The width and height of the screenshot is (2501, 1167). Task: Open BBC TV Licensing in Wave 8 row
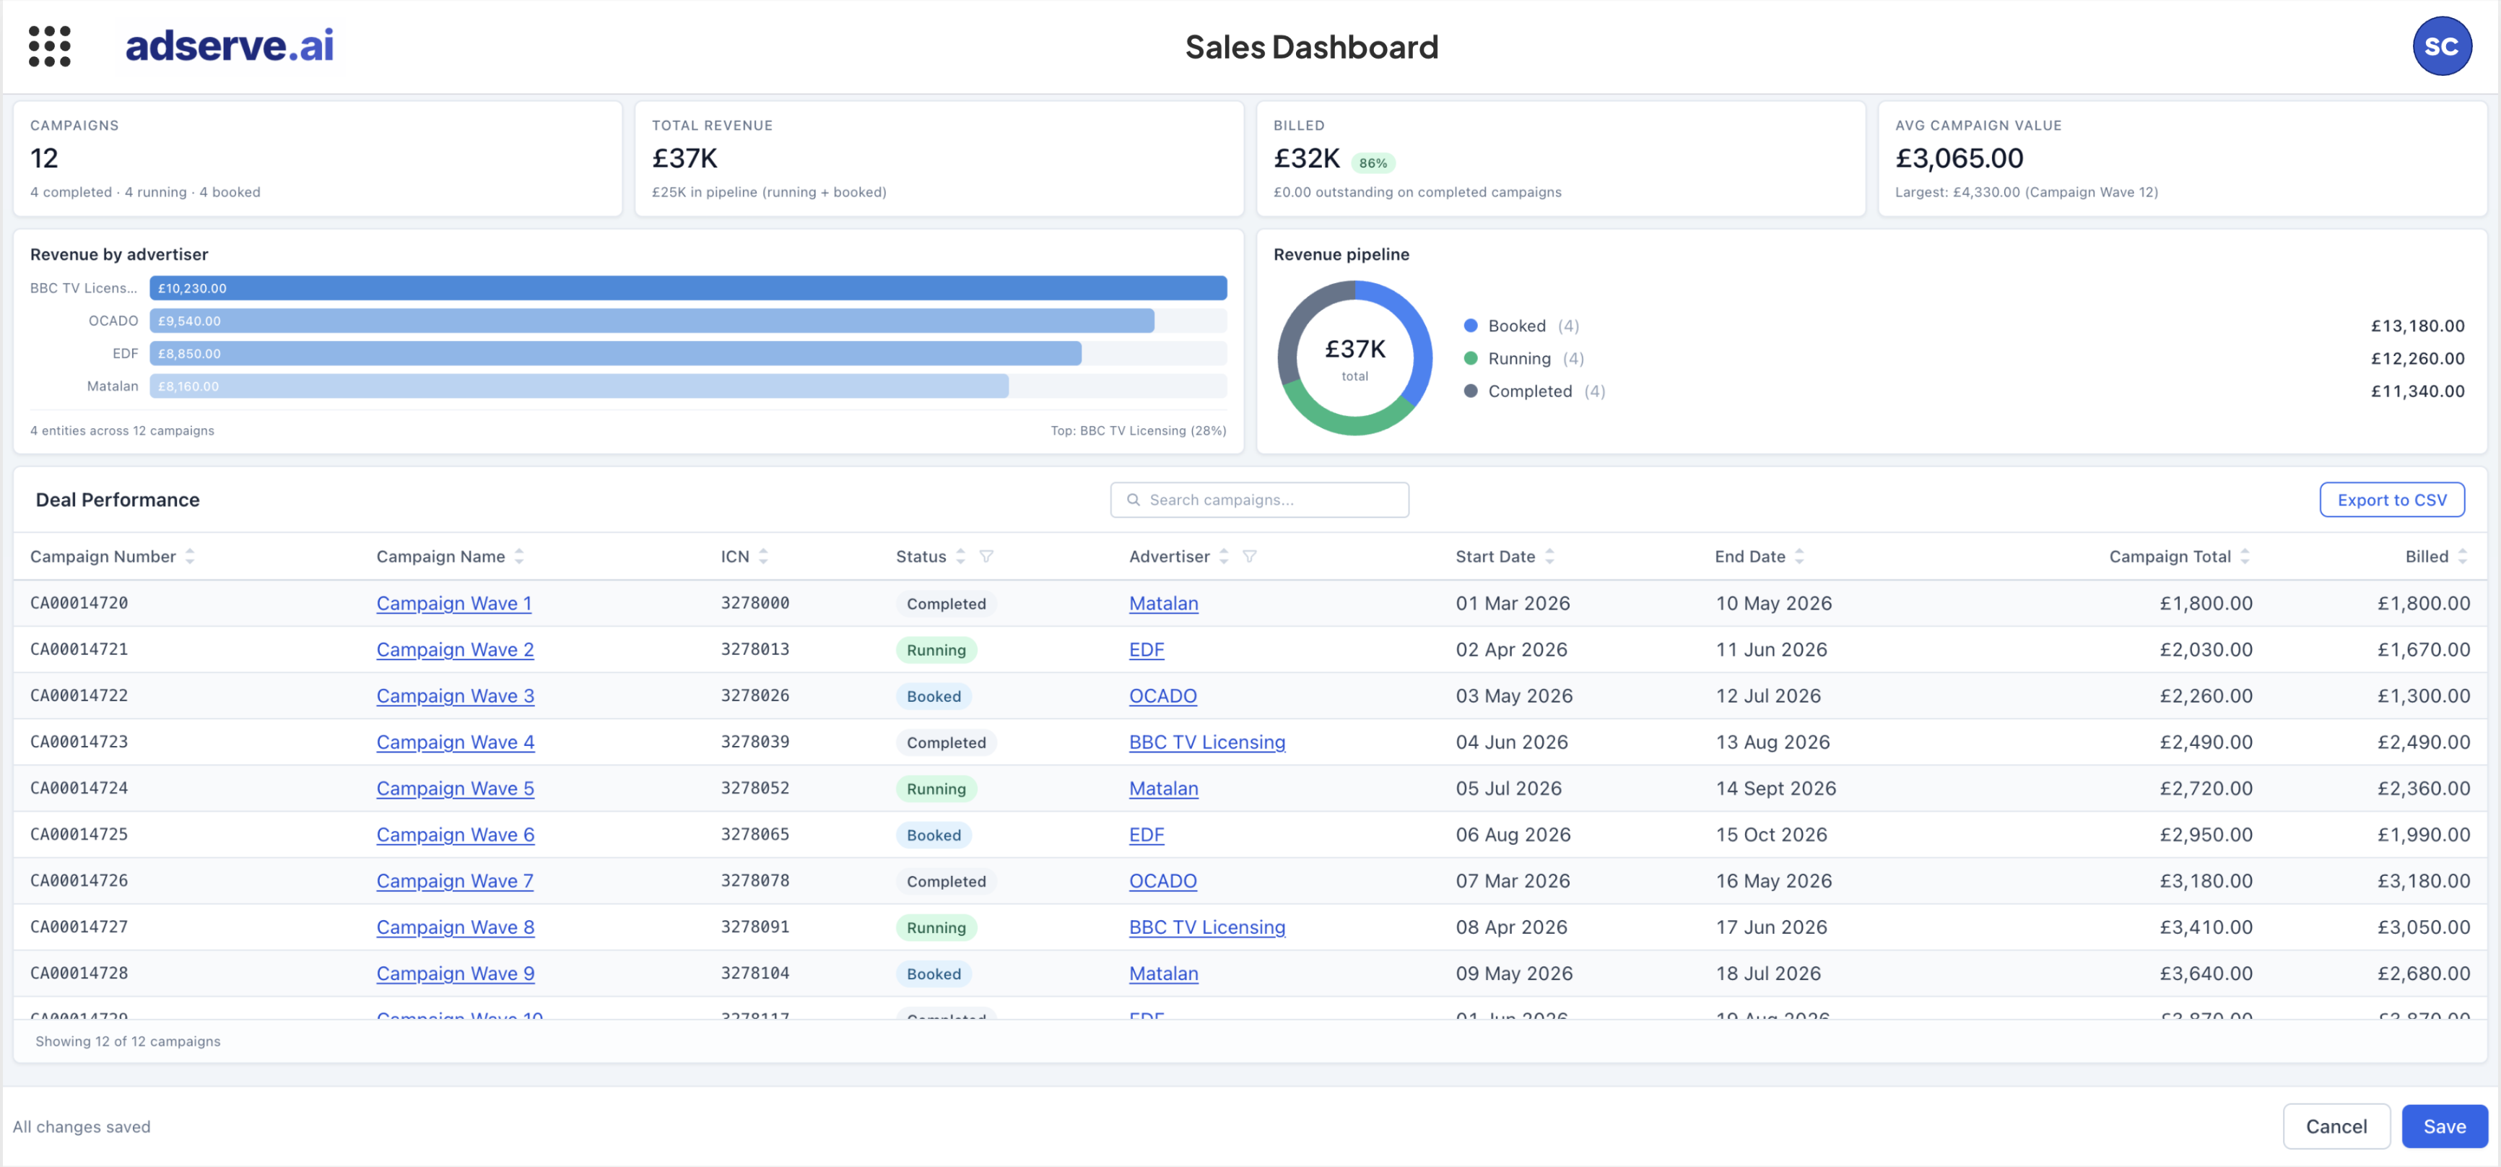pos(1206,928)
